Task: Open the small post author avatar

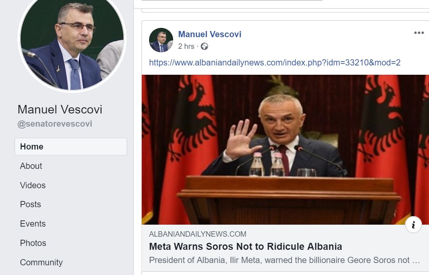Action: tap(161, 40)
